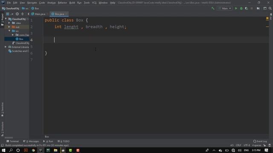Open the Terminal tool window
273x153 pixels.
pos(12,141)
